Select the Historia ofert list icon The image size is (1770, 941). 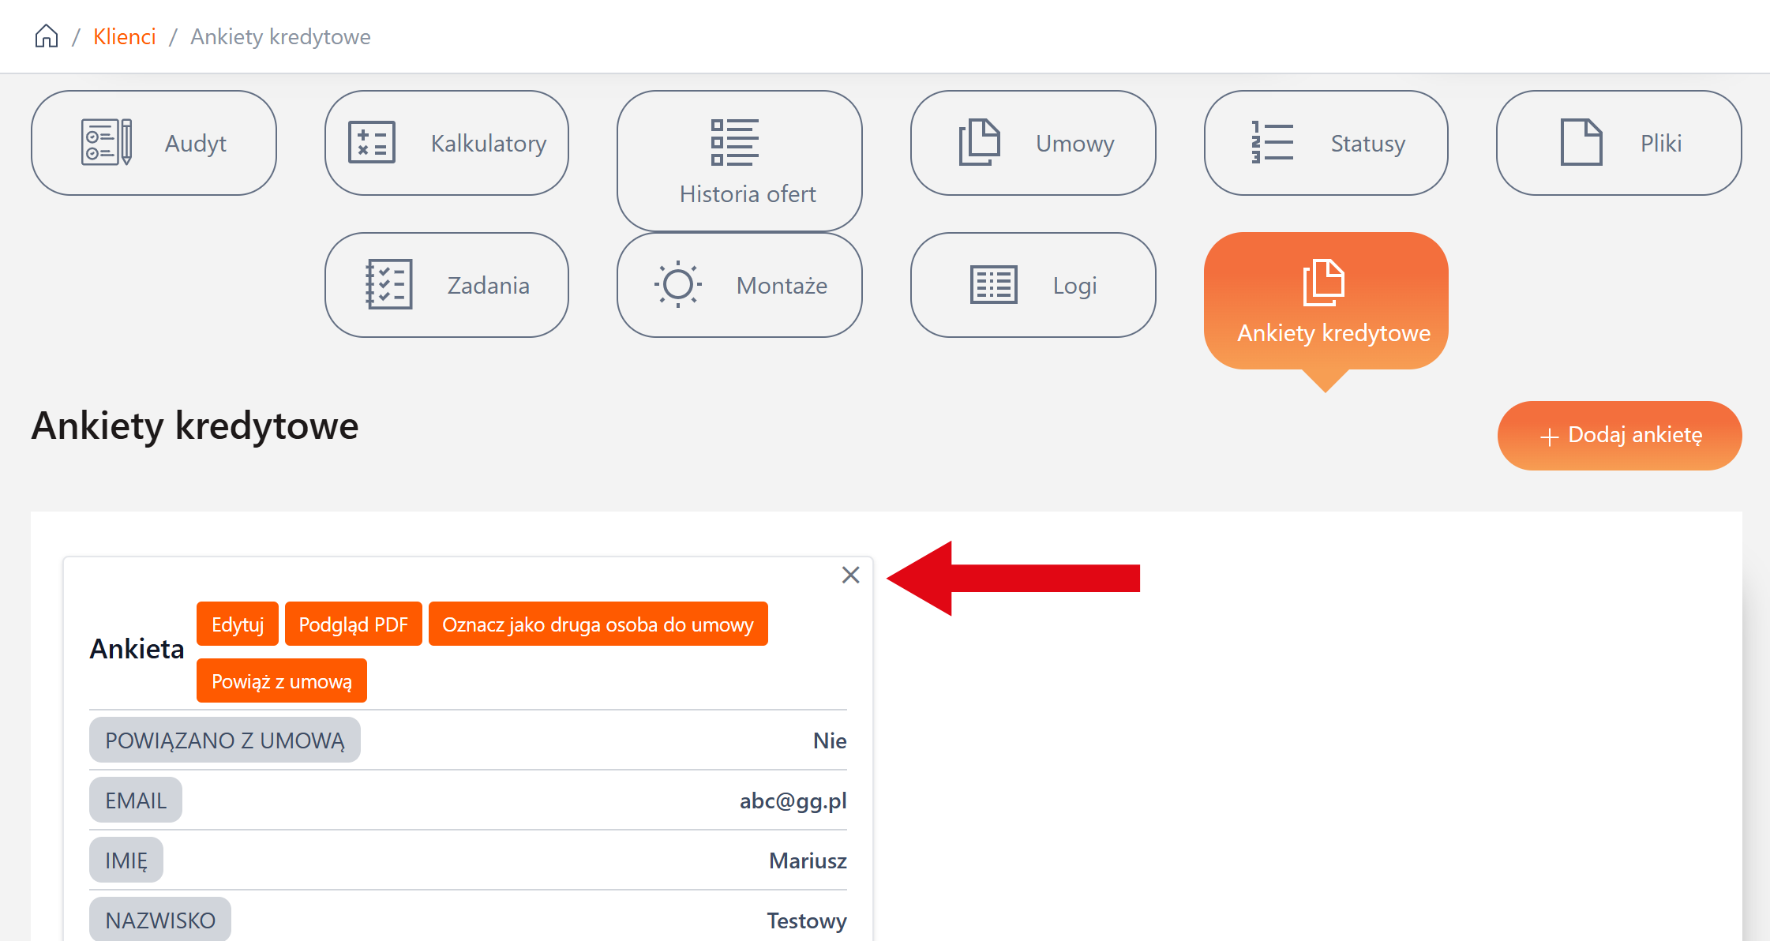[734, 142]
